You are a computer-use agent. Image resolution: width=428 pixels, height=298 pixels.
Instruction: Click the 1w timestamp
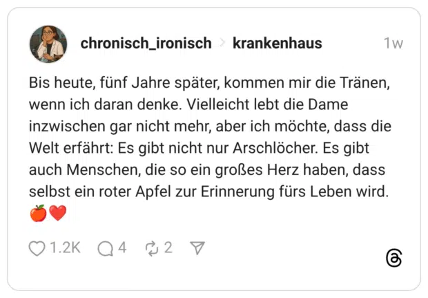(393, 44)
